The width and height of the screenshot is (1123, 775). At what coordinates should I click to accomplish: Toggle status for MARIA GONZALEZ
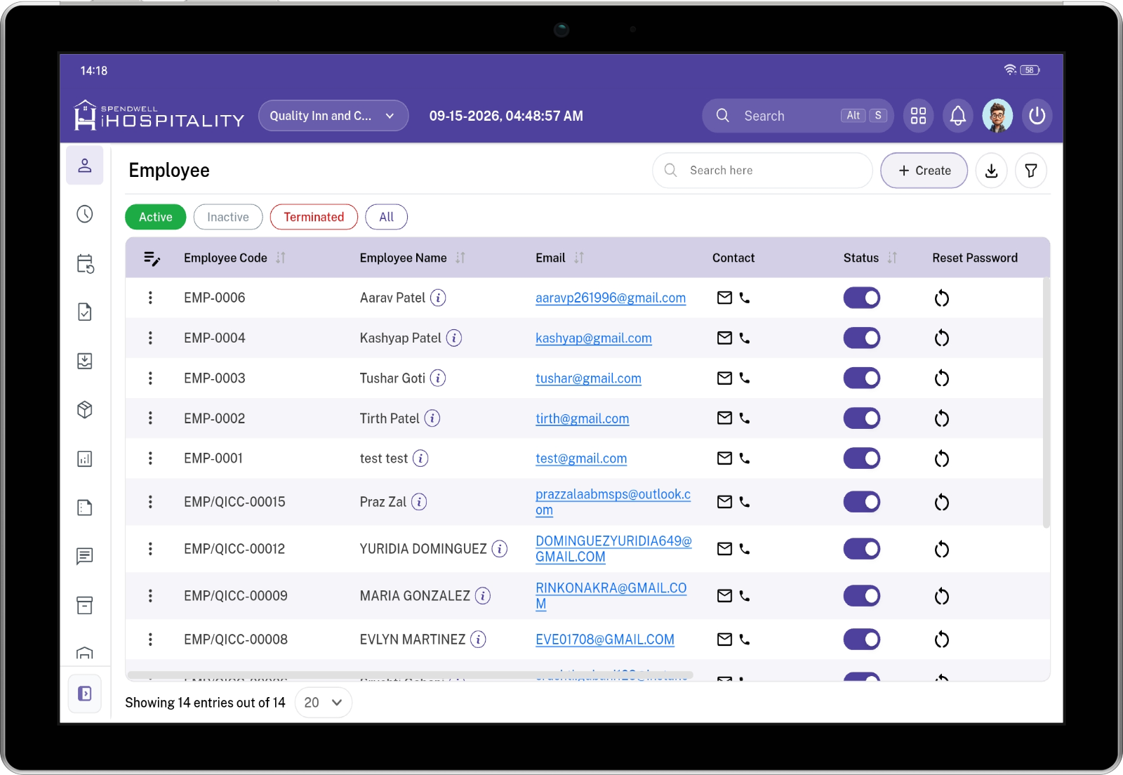tap(862, 596)
